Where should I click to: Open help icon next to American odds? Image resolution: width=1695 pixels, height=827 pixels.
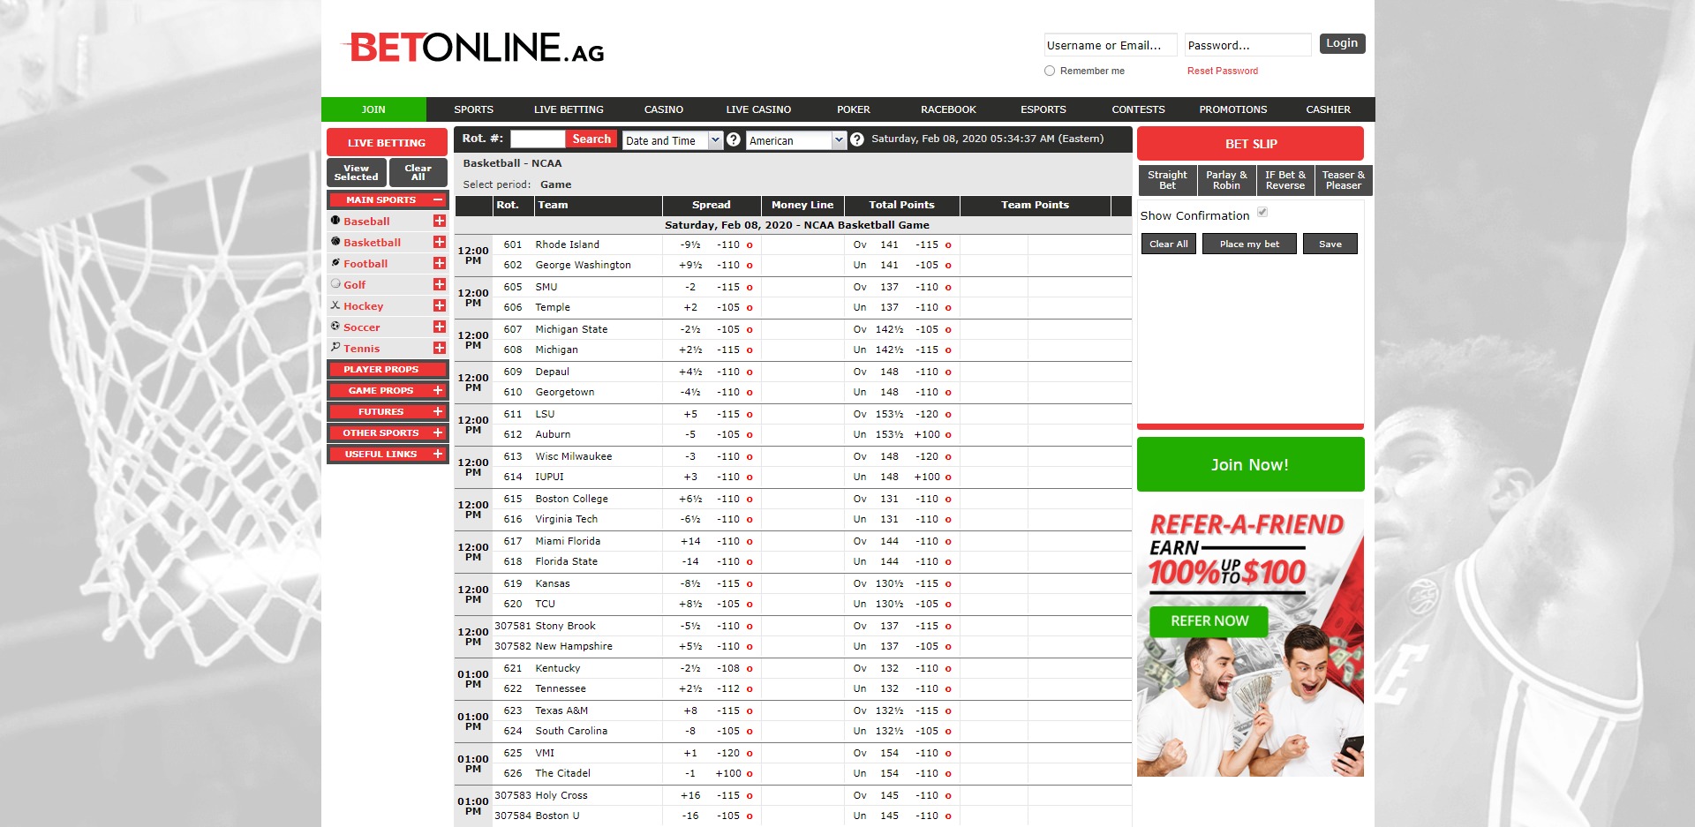tap(856, 139)
